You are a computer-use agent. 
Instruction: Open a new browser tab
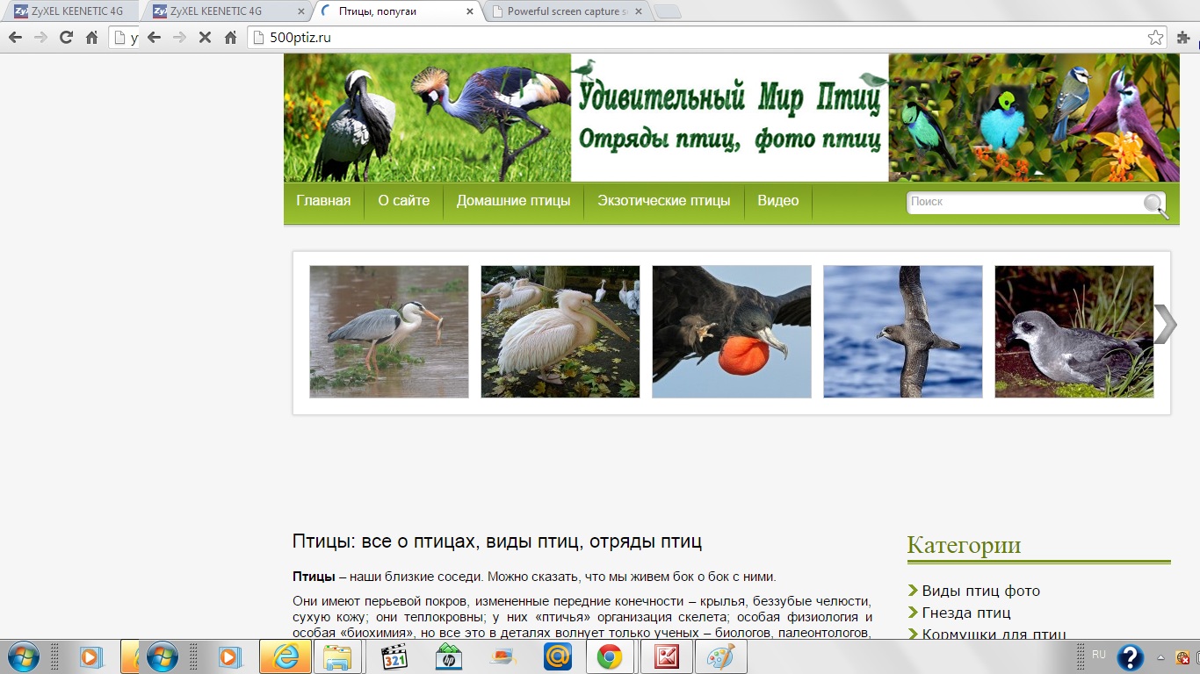[668, 12]
